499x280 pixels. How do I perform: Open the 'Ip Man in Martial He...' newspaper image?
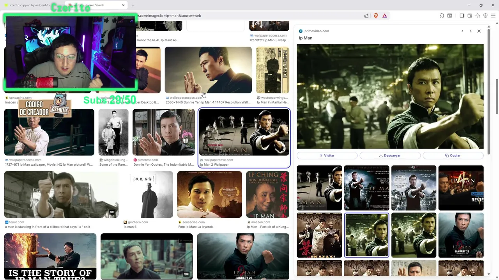[273, 70]
